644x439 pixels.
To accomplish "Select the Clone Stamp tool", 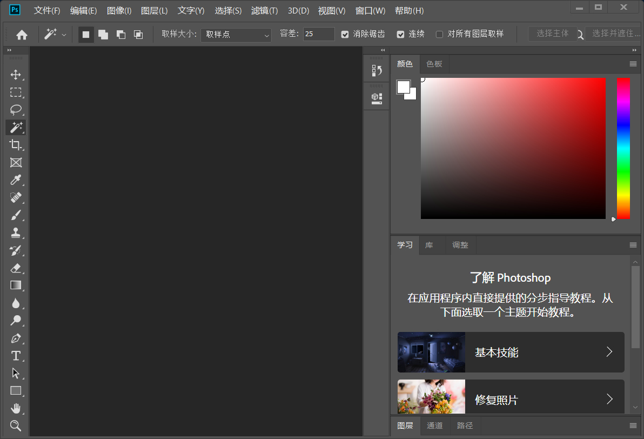I will tap(16, 232).
